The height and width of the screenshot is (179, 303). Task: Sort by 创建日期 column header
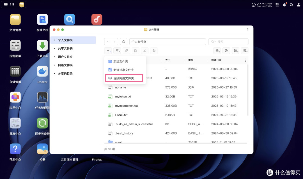tap(216, 60)
